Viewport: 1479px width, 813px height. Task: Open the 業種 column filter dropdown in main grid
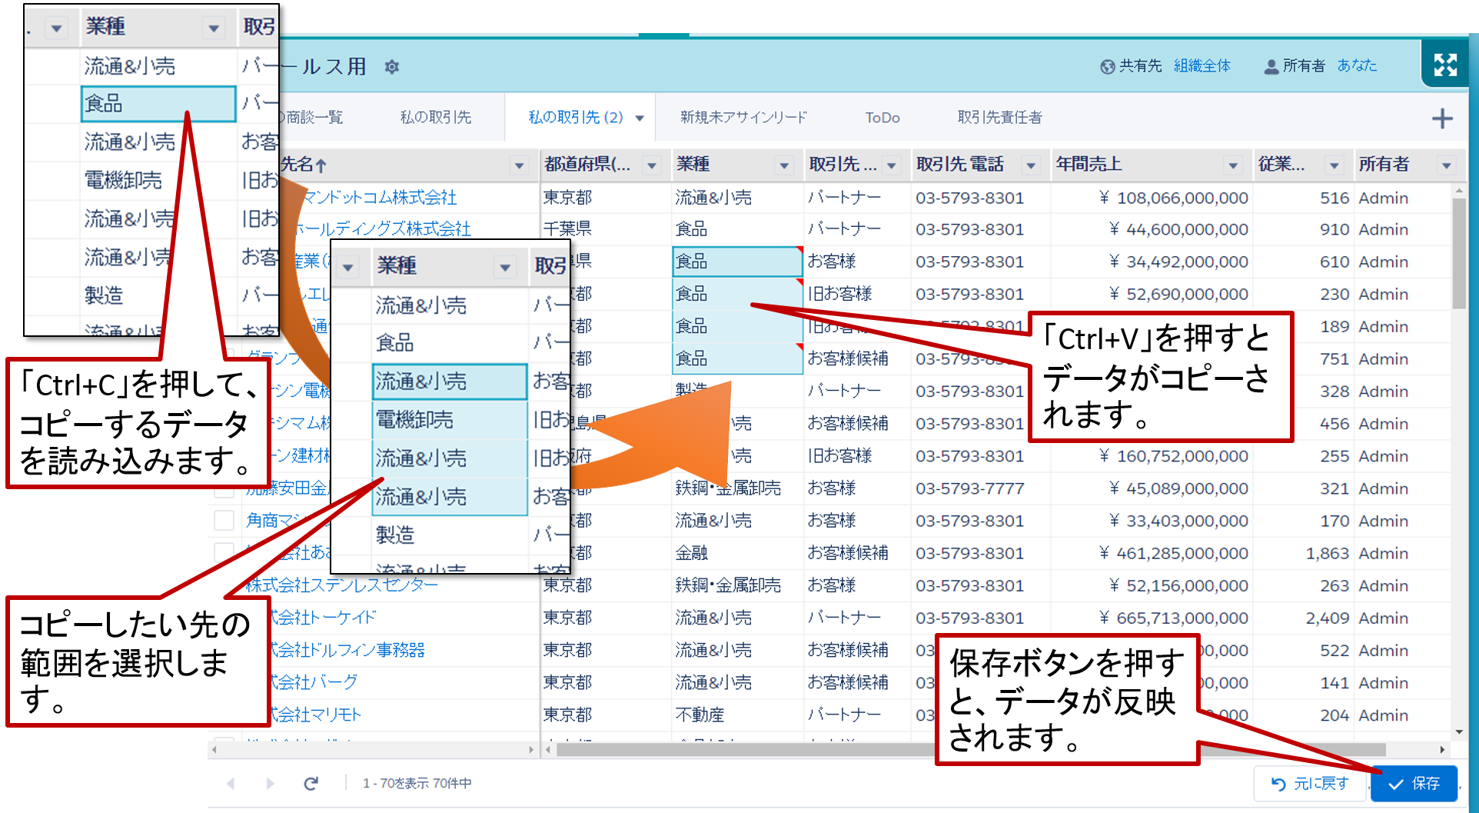[x=784, y=165]
